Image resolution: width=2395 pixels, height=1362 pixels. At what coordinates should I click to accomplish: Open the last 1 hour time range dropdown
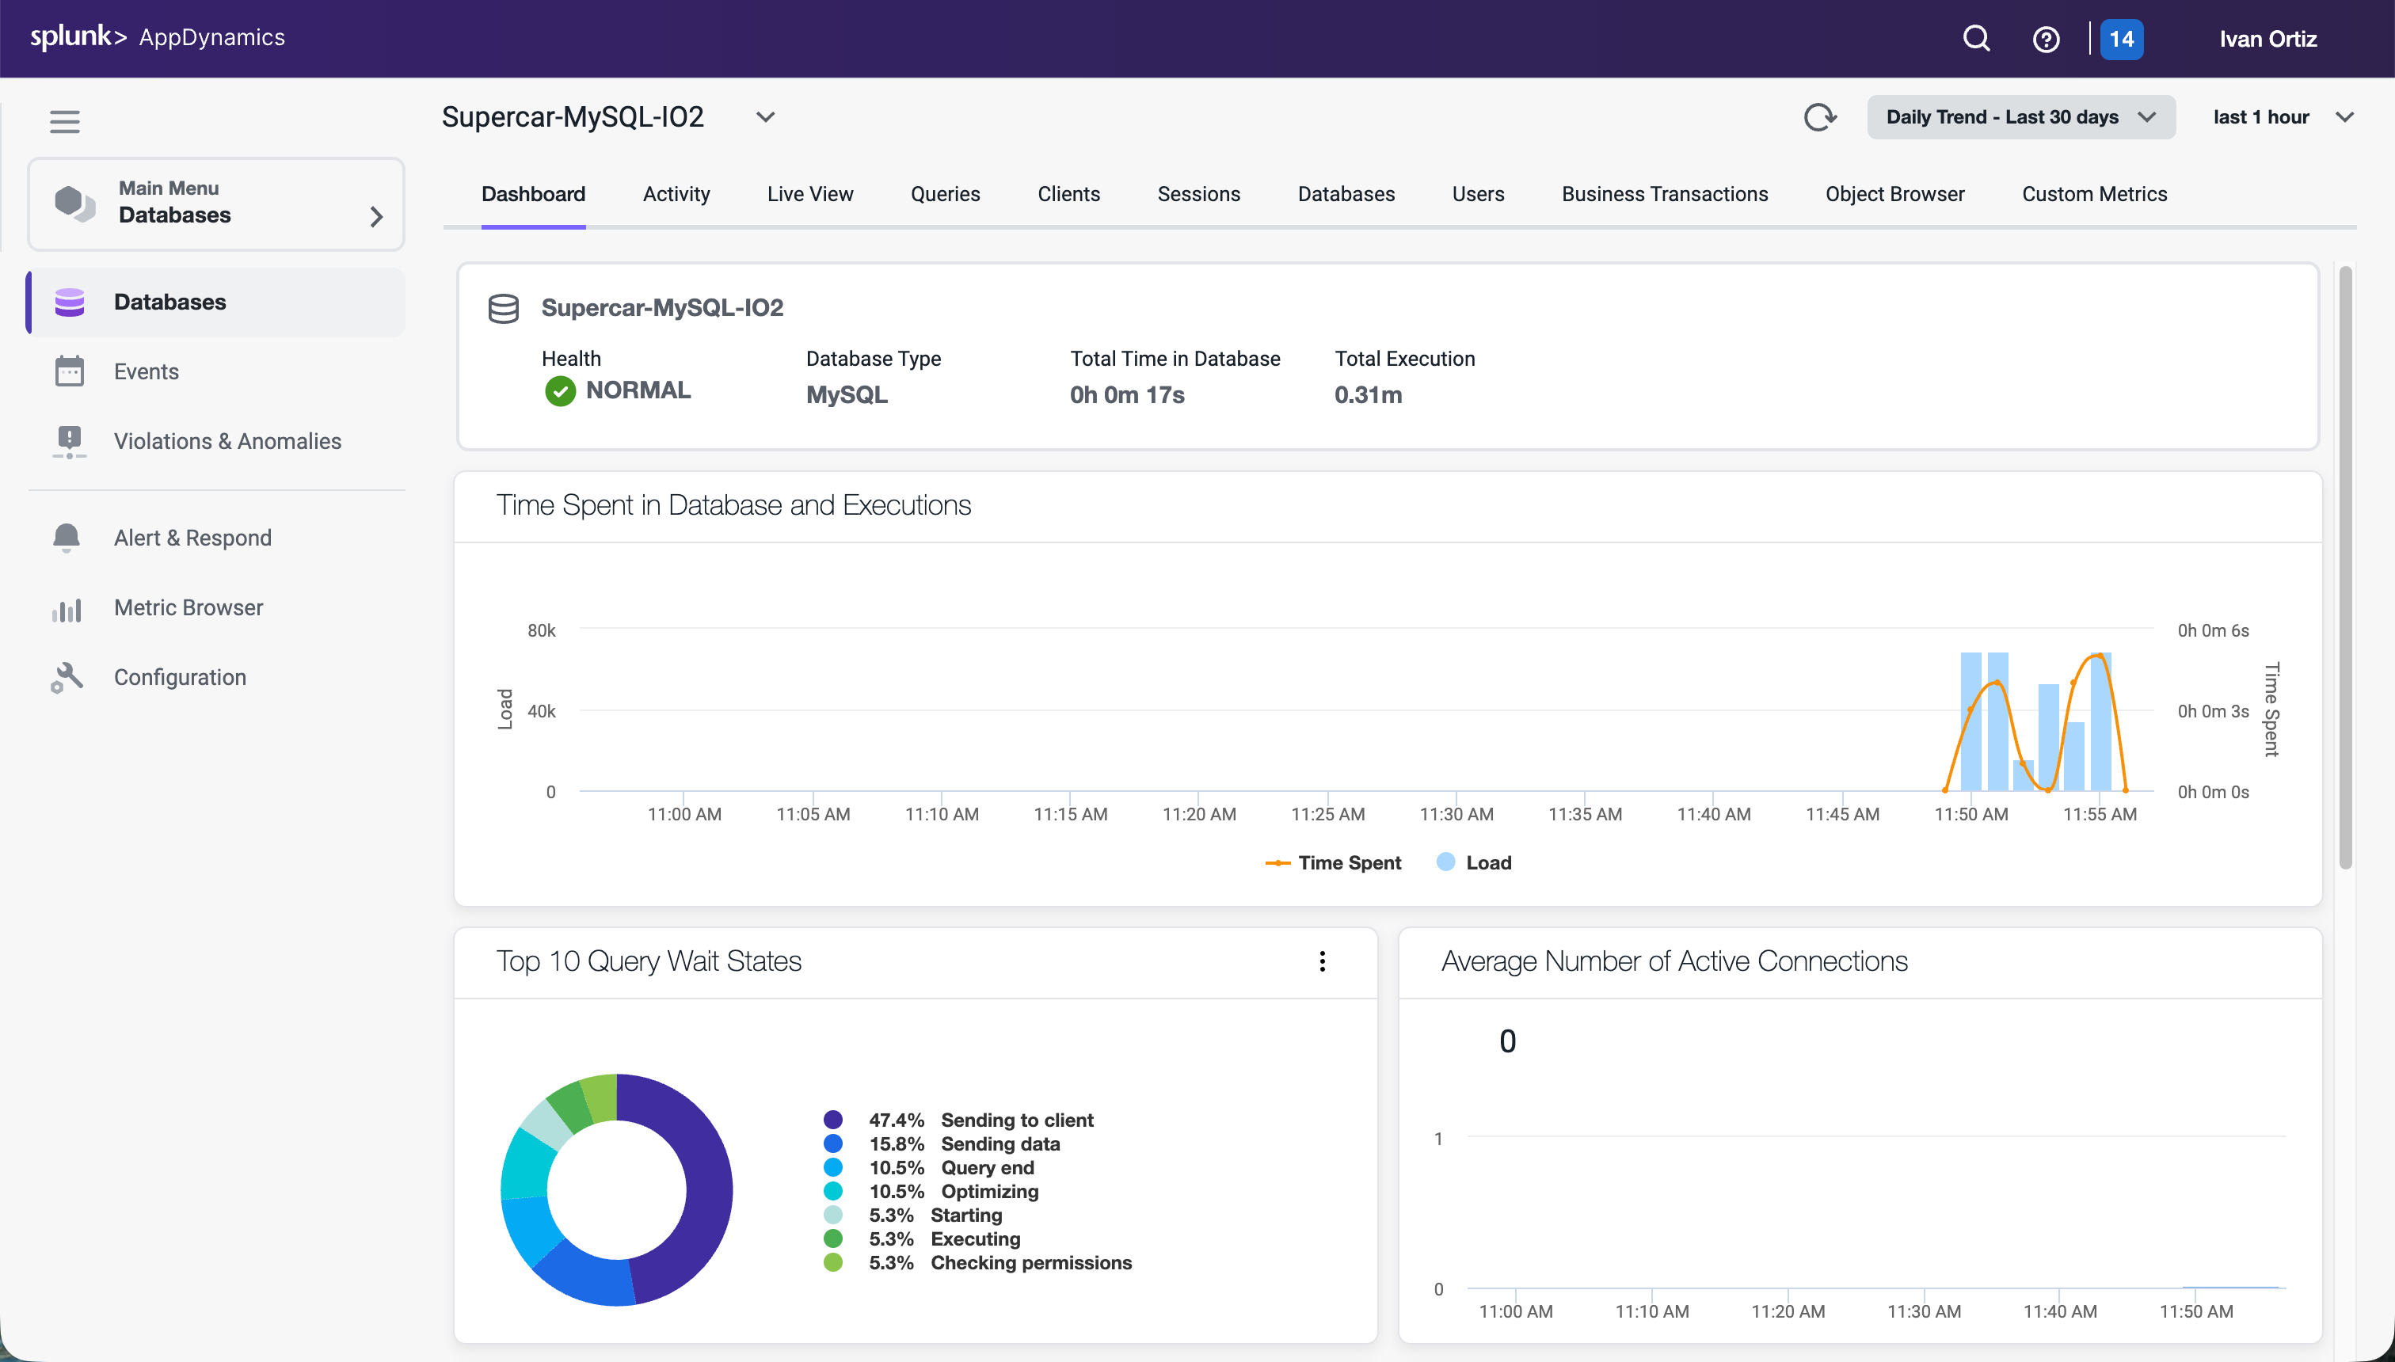(2281, 117)
